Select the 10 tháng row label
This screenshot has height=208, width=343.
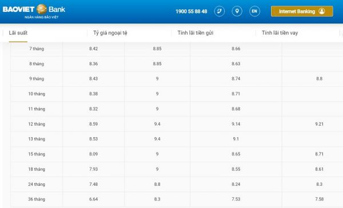coord(37,94)
